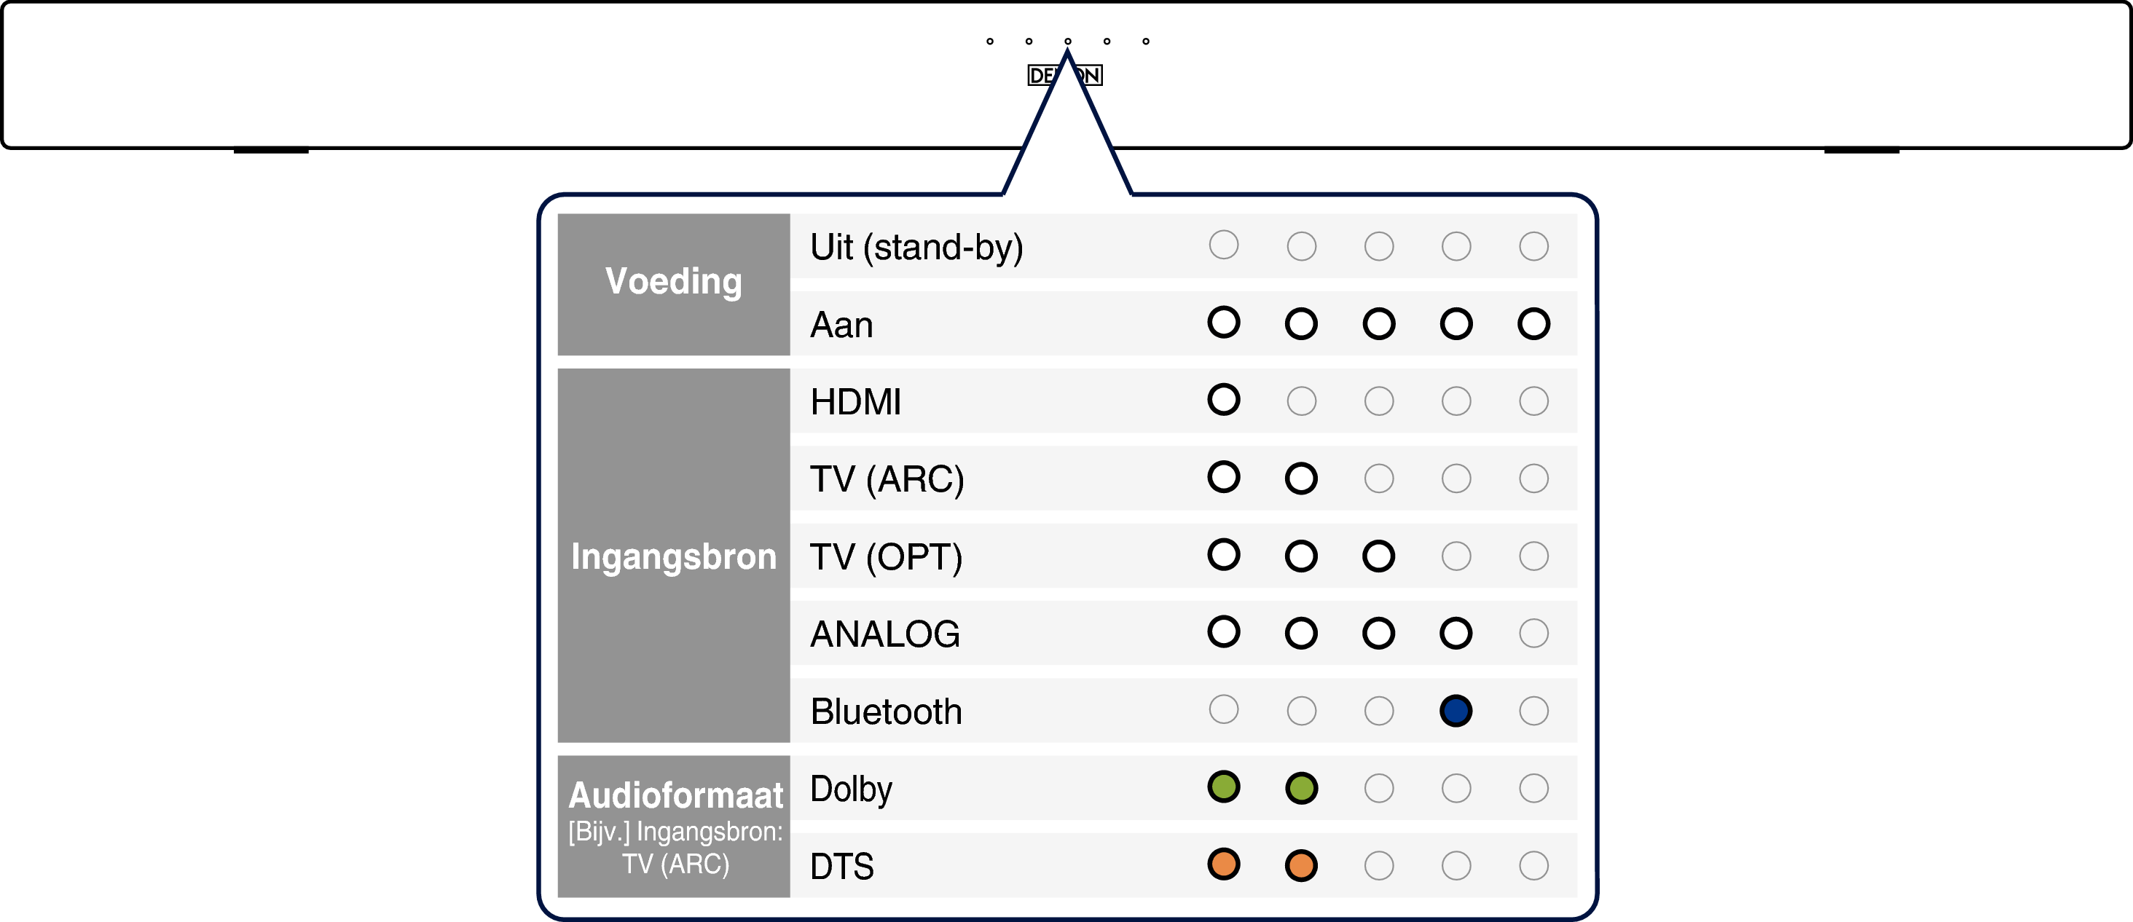
Task: Click the leftmost LED on the soundbar
Action: (x=989, y=41)
